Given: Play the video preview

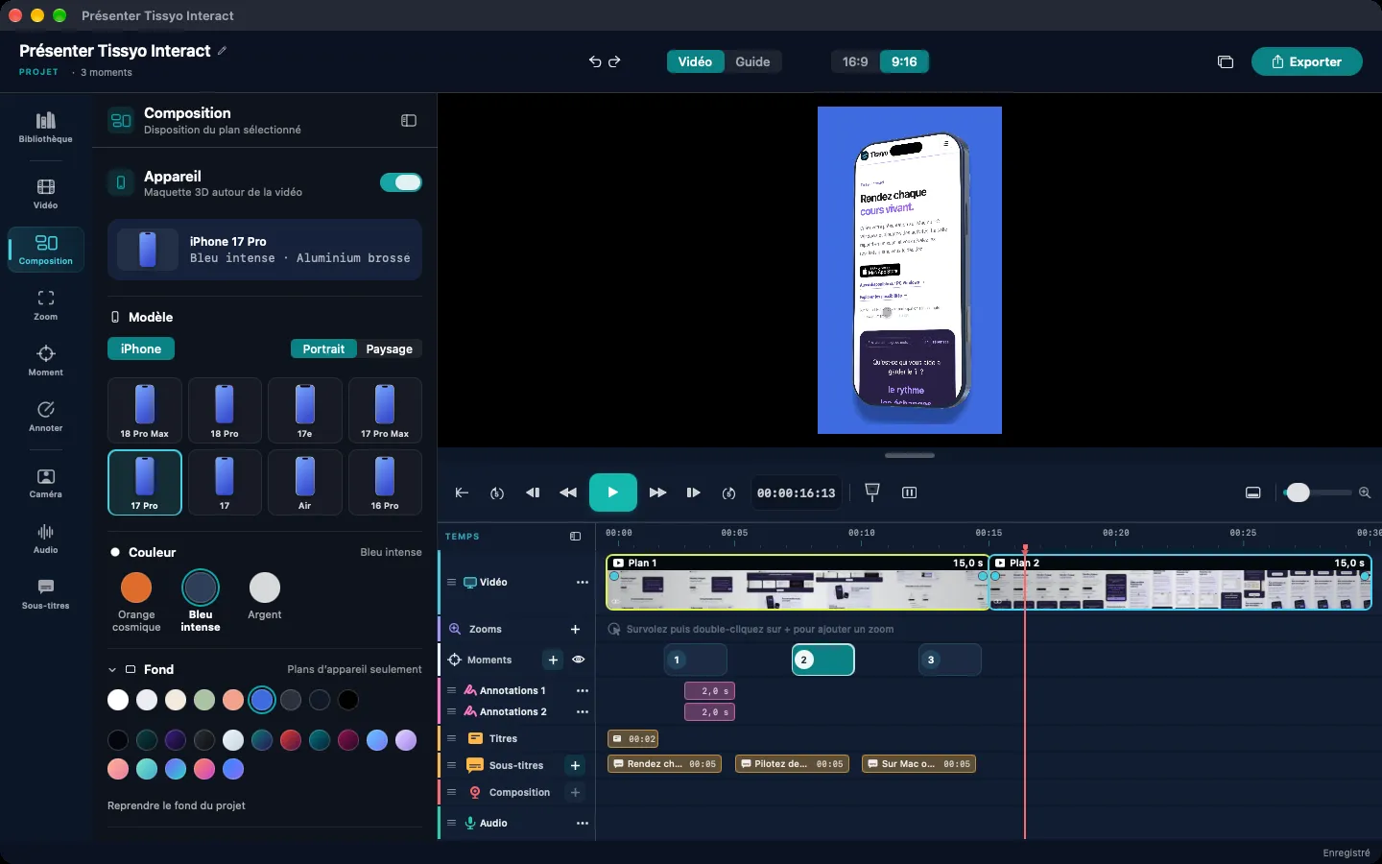Looking at the screenshot, I should pyautogui.click(x=612, y=492).
